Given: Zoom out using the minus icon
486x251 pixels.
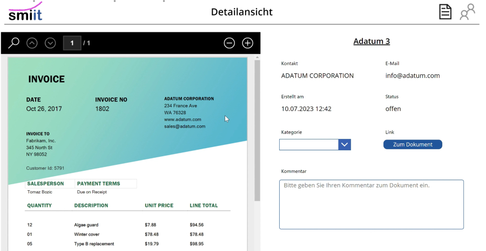Looking at the screenshot, I should tap(230, 43).
